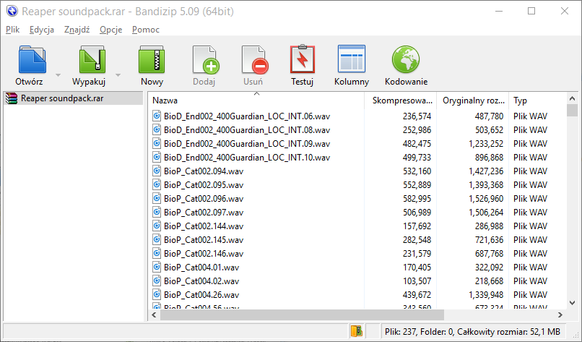Open the Kolumny (Columns) view icon
Viewport: 582px width, 342px height.
(352, 59)
